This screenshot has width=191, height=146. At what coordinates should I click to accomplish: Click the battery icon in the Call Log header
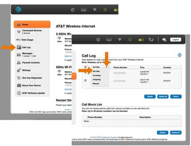point(141,40)
